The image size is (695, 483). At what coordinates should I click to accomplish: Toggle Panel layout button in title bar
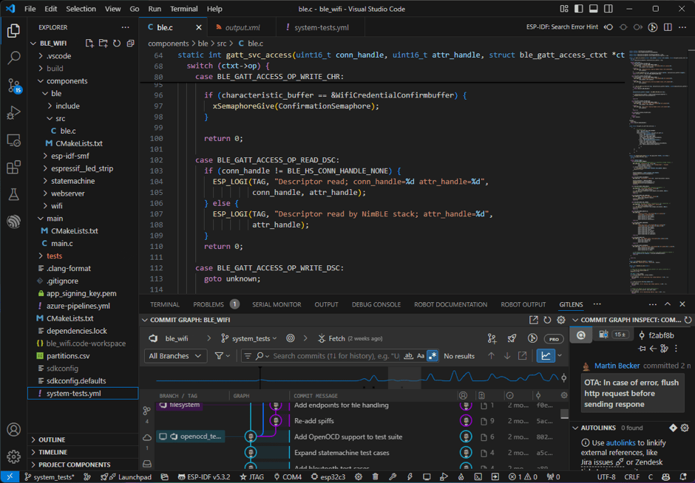click(x=594, y=9)
